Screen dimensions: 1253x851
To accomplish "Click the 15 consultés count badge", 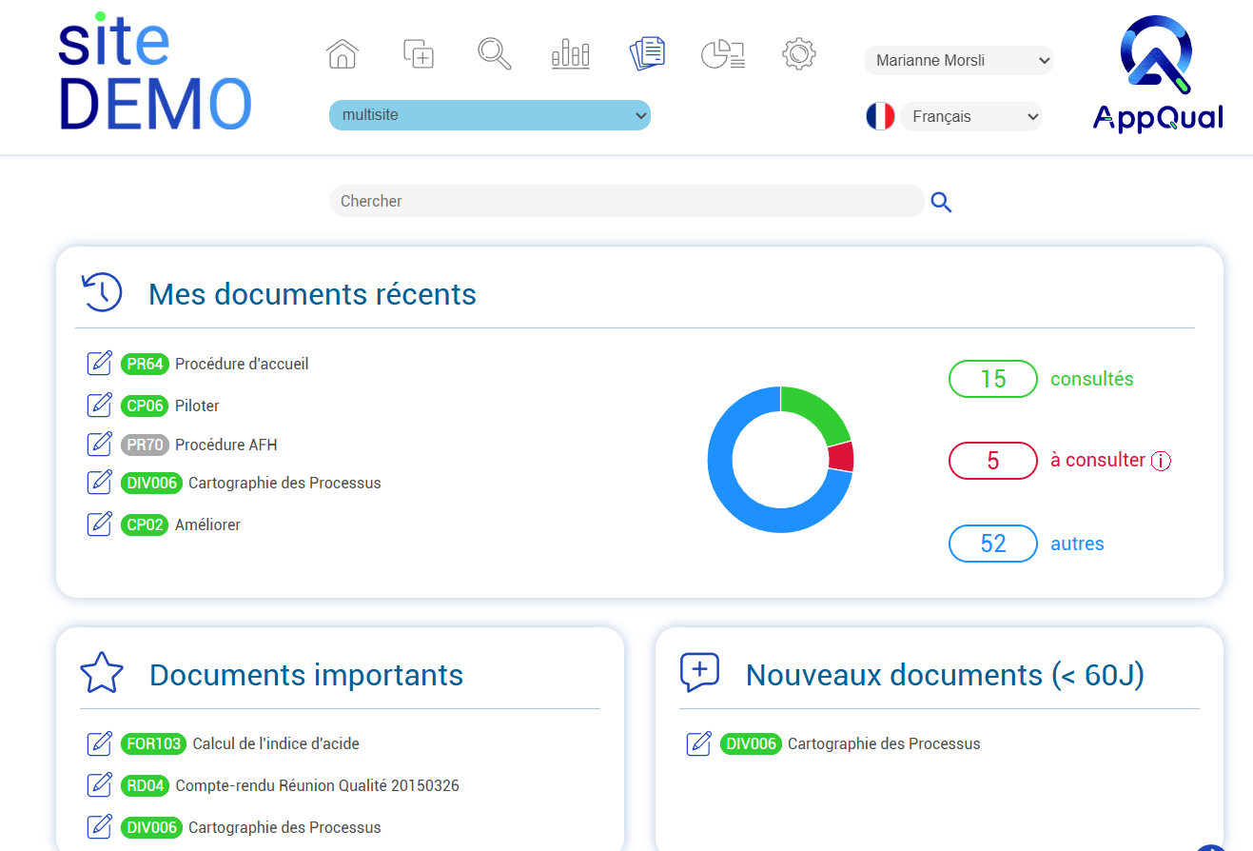I will click(993, 379).
